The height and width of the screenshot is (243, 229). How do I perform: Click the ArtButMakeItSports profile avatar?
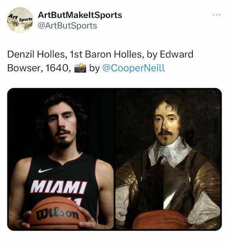(x=20, y=20)
